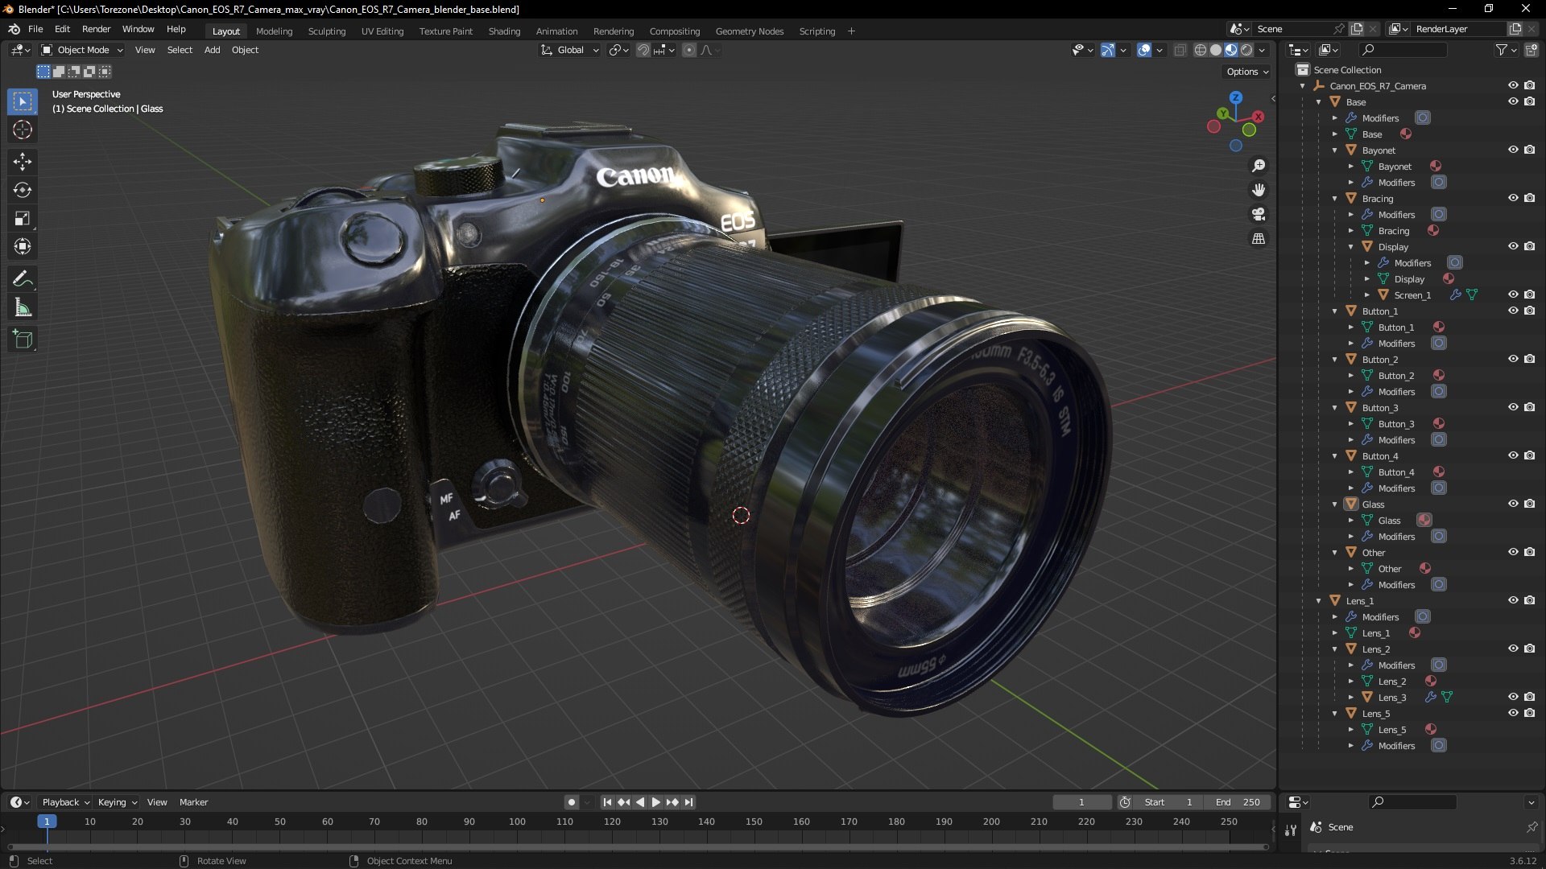
Task: Switch to rendered viewport shading
Action: pyautogui.click(x=1246, y=50)
